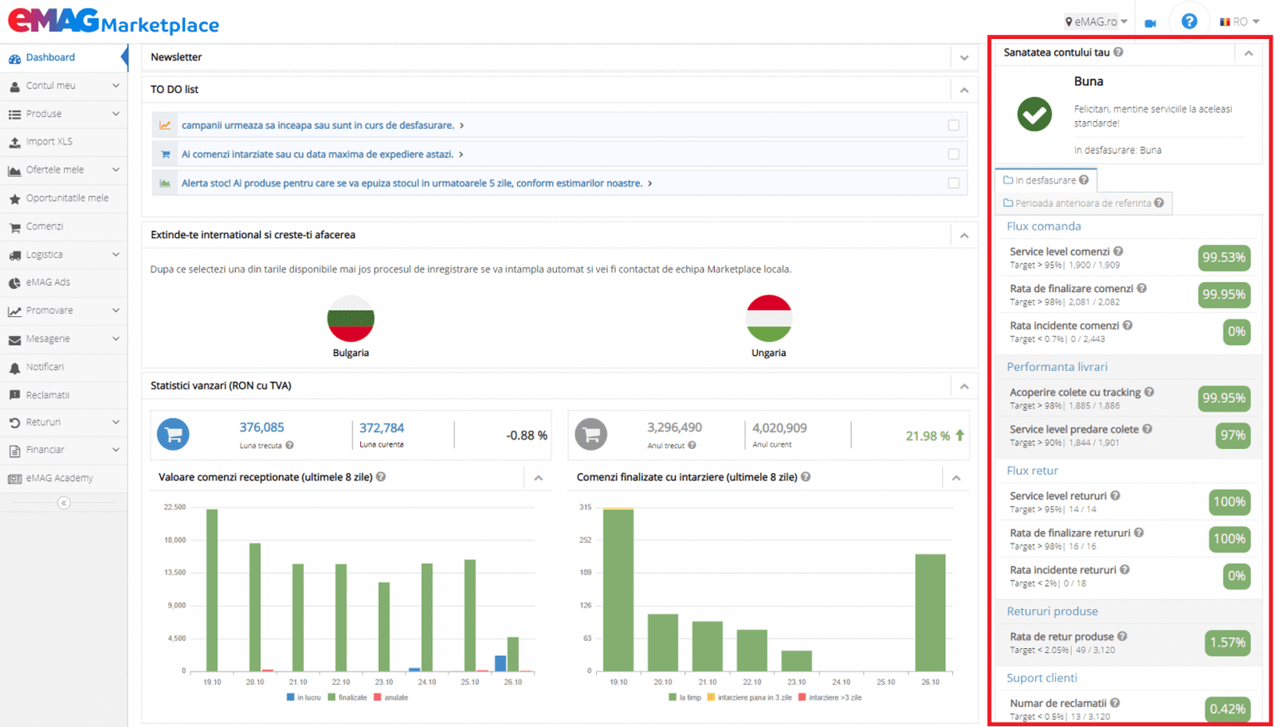Image resolution: width=1275 pixels, height=727 pixels.
Task: Switch to Perioada anterioara de referinta tab
Action: [1083, 203]
